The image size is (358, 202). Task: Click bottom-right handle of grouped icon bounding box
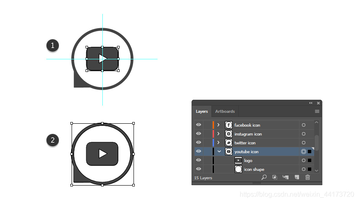[134, 185]
